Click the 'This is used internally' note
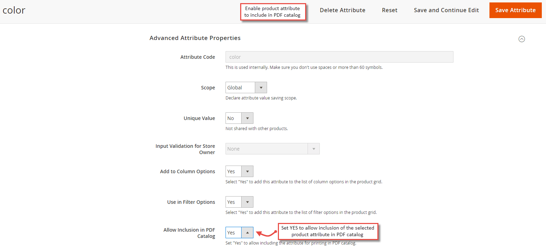This screenshot has width=546, height=248. click(304, 67)
